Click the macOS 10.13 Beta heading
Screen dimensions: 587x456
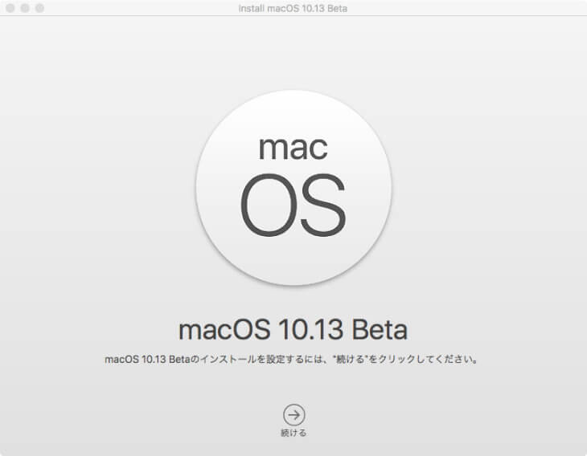(293, 330)
